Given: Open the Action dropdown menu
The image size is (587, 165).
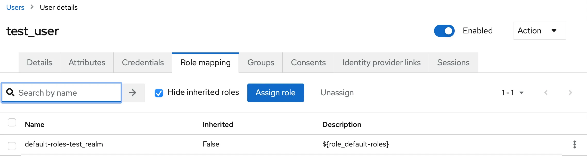Looking at the screenshot, I should (x=540, y=31).
